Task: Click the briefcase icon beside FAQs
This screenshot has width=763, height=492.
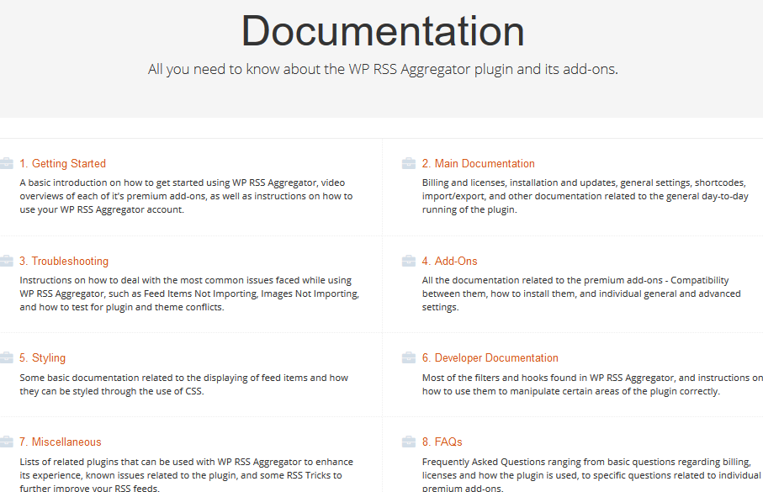Action: tap(409, 442)
